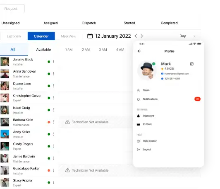Go to previous day with left chevron
Viewport: 220px width, 189px height.
click(x=136, y=36)
